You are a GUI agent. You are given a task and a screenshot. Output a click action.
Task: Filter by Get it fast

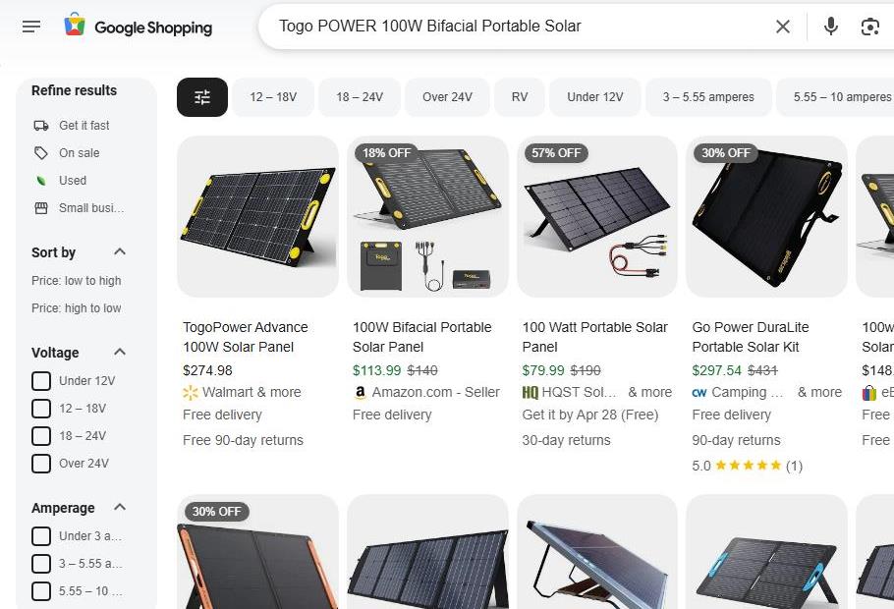click(x=84, y=126)
